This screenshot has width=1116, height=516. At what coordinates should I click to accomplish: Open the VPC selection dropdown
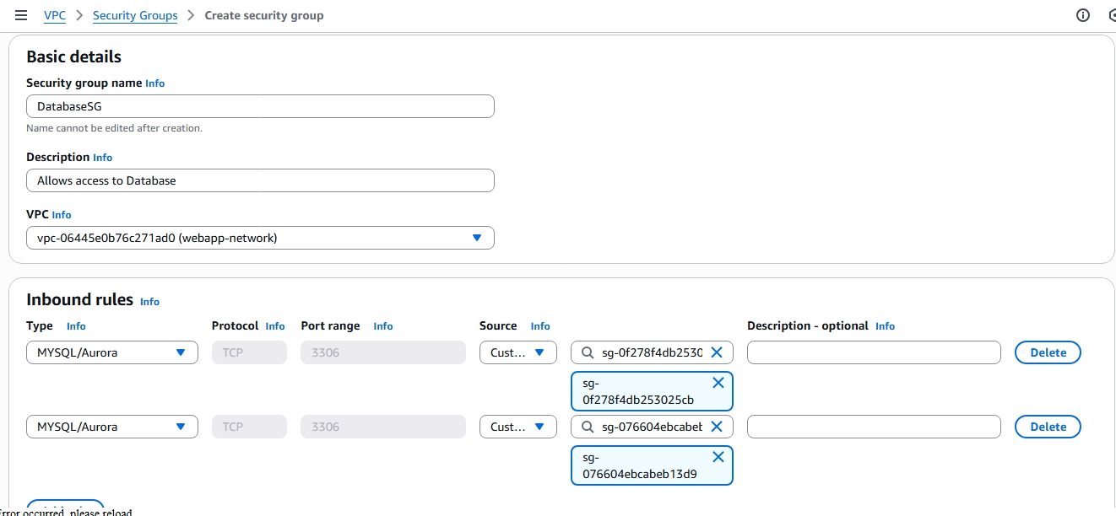tap(260, 237)
